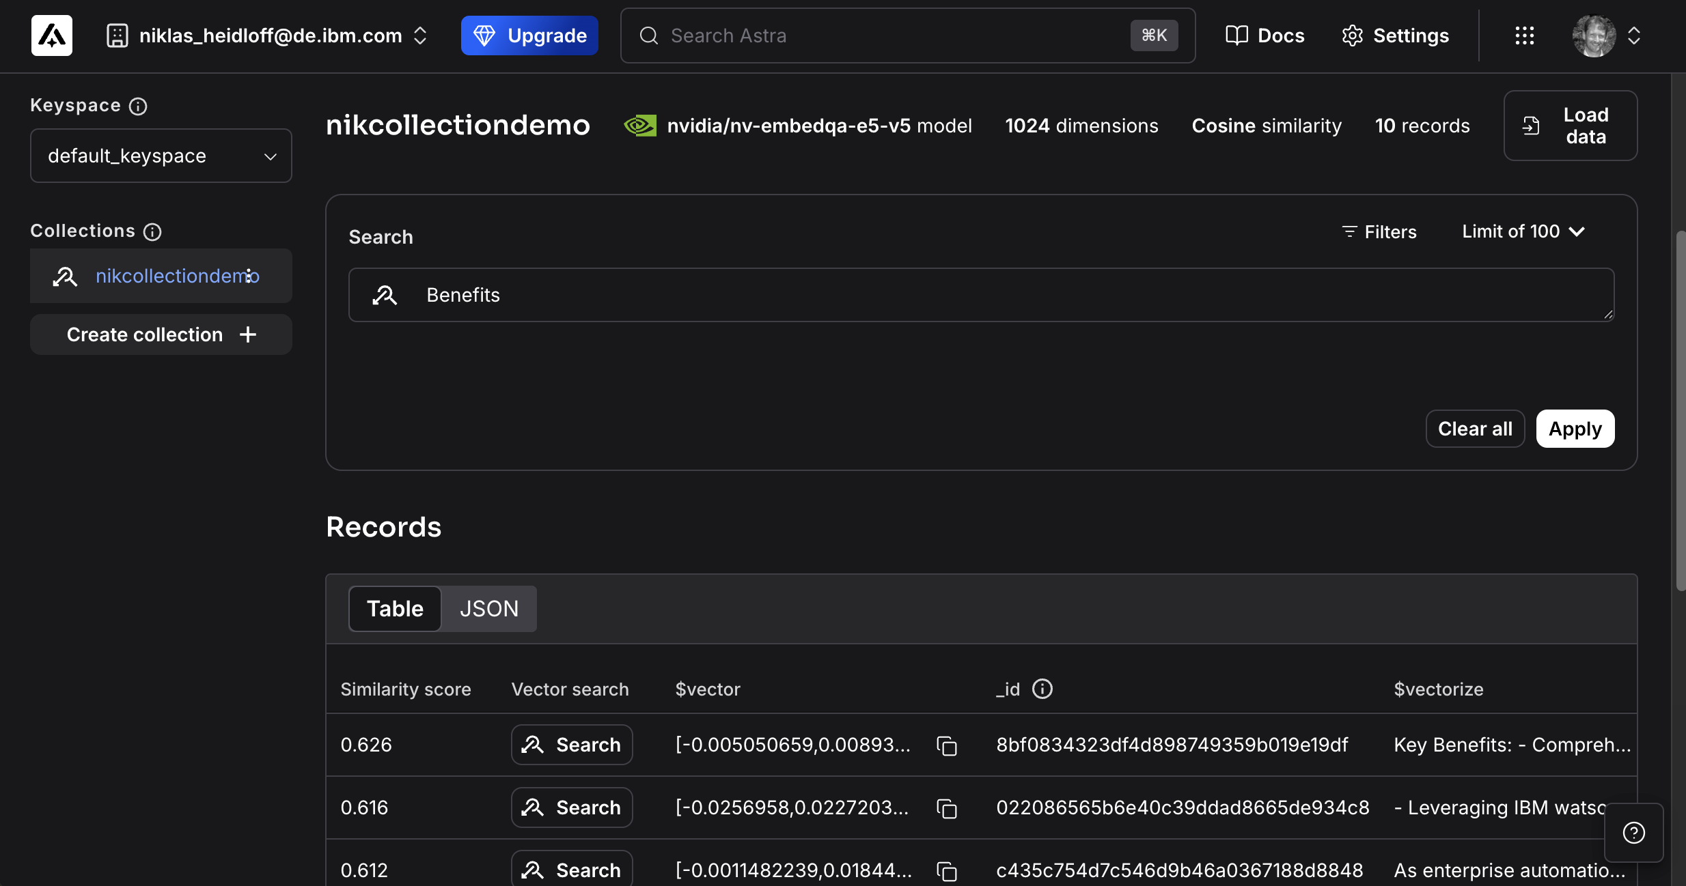Open Settings from the top bar

(1395, 35)
